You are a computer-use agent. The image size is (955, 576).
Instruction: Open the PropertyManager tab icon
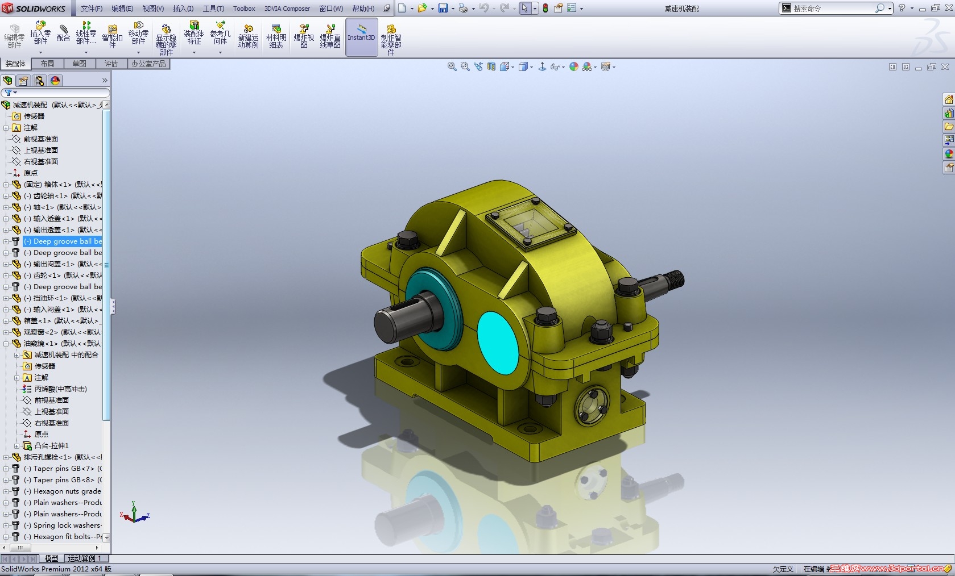tap(23, 81)
